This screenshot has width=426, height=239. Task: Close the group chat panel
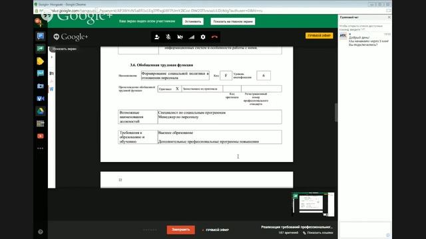click(389, 17)
